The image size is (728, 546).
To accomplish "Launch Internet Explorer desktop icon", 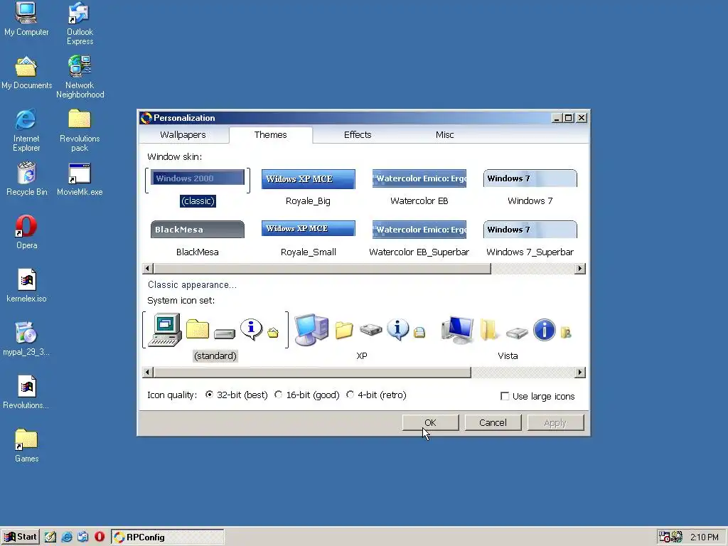I will [26, 131].
